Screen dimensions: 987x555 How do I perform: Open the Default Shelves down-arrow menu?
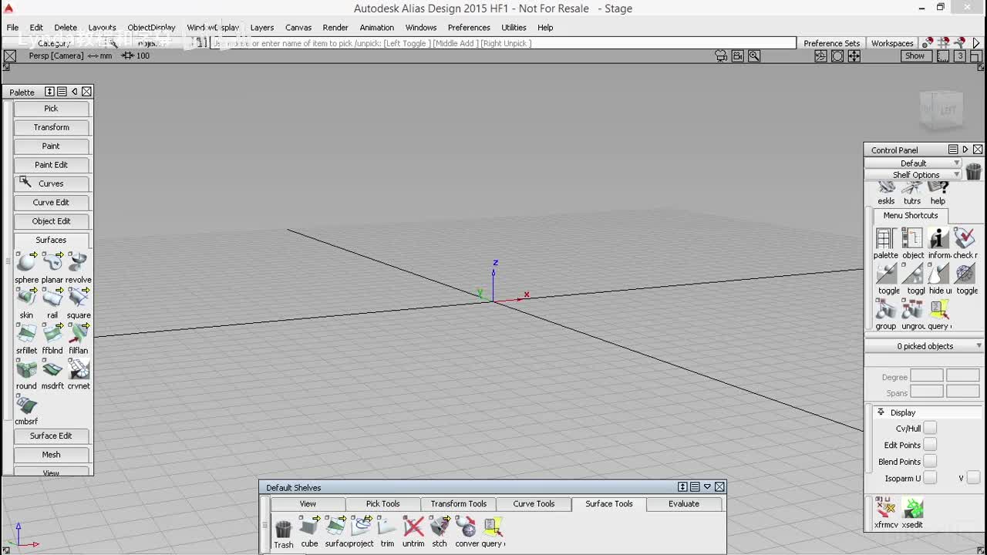(707, 486)
